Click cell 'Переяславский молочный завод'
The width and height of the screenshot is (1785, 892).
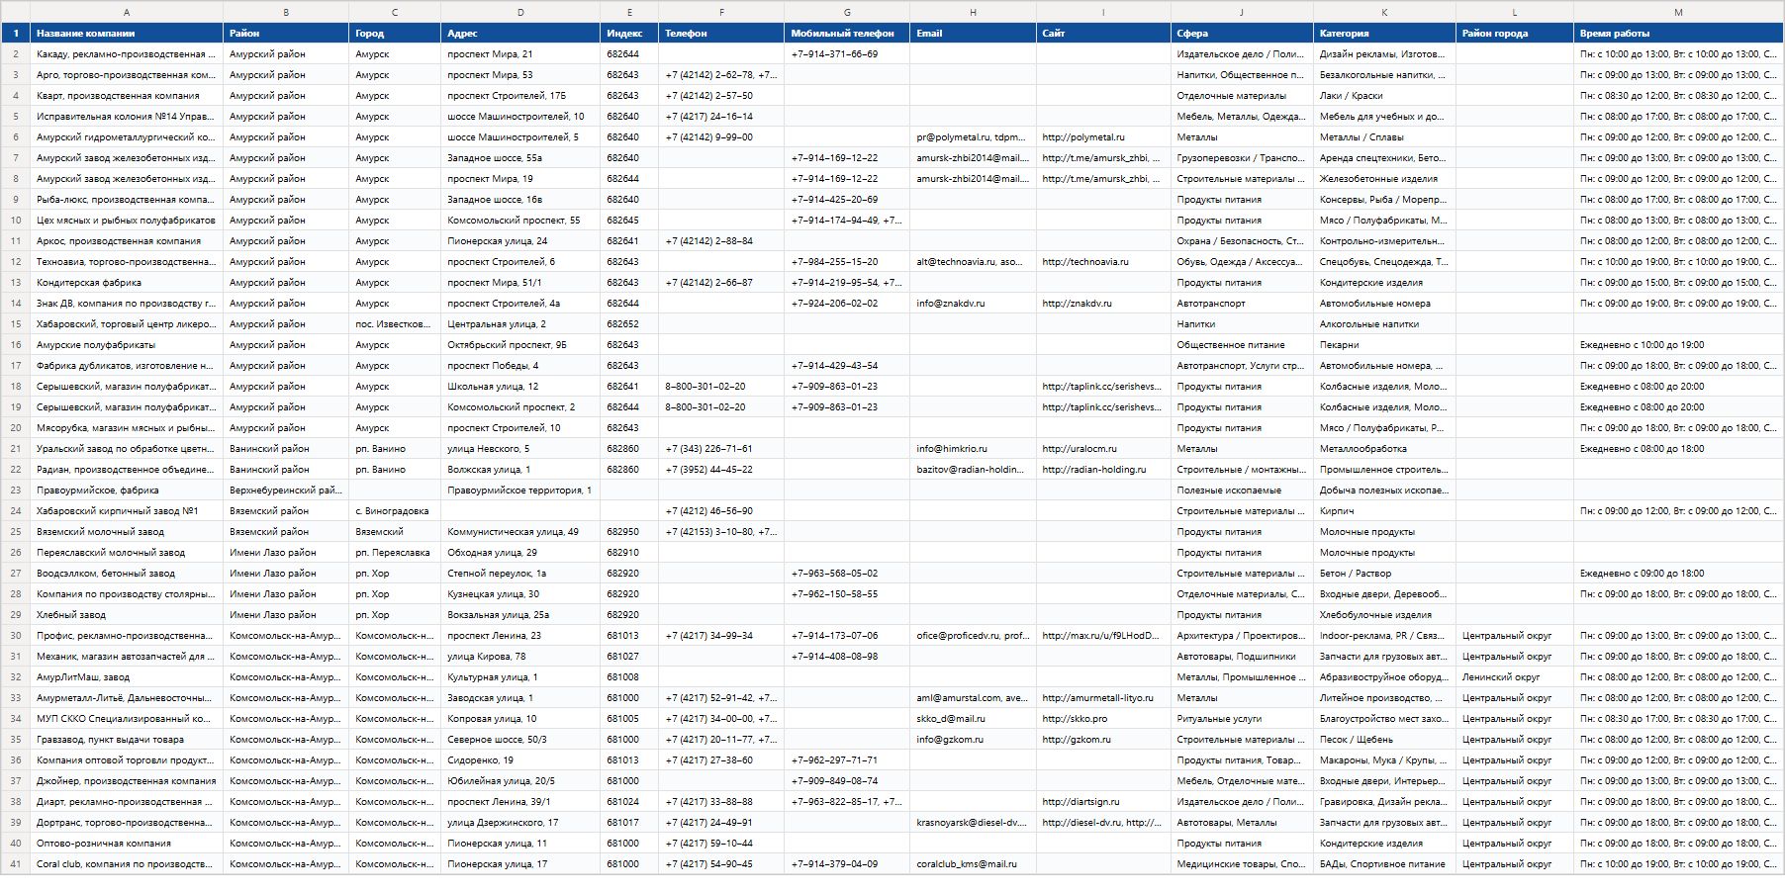[127, 553]
